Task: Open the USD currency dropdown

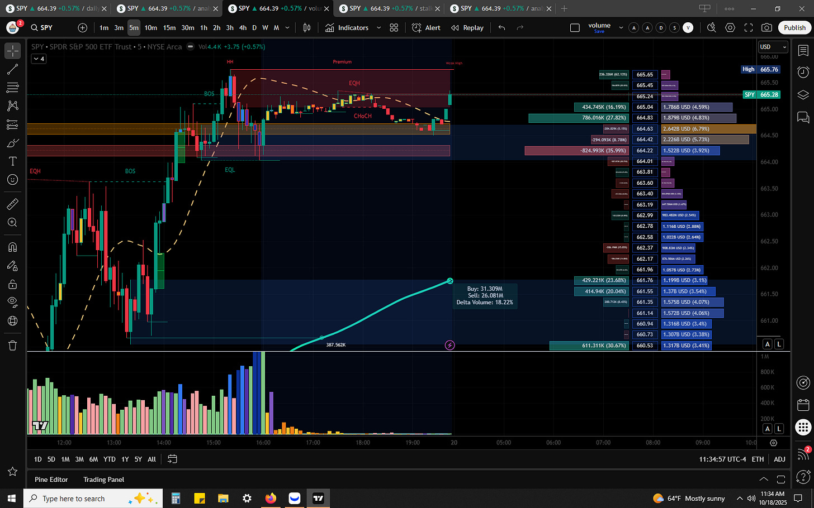Action: 773,47
